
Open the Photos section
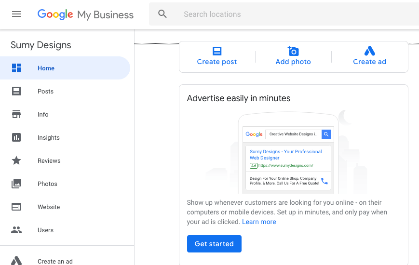[47, 184]
